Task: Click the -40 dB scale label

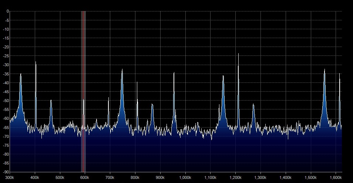Action: tap(6, 83)
